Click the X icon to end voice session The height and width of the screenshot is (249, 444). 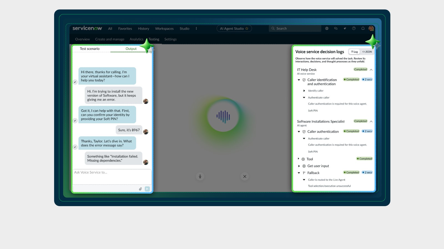click(x=244, y=177)
